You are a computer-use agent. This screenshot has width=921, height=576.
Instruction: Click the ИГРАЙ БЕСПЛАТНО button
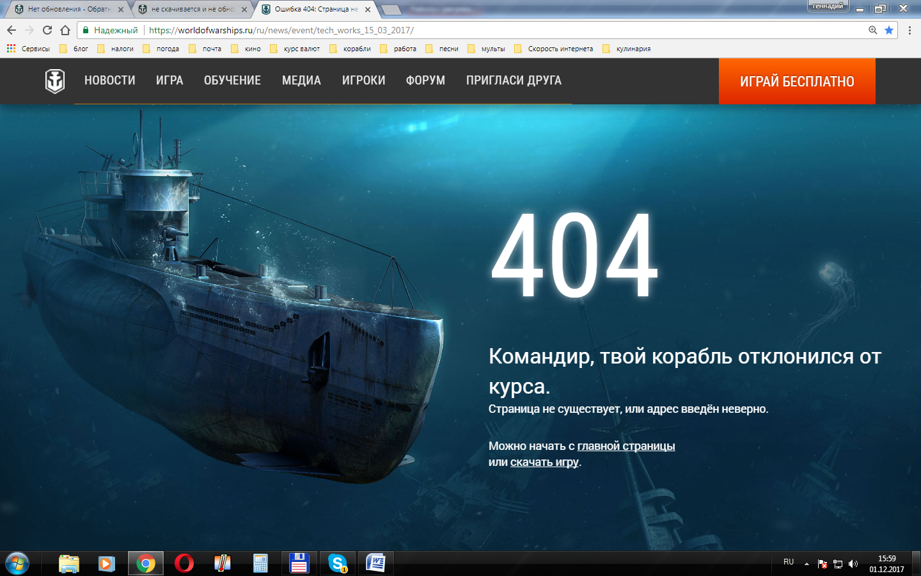click(x=797, y=81)
